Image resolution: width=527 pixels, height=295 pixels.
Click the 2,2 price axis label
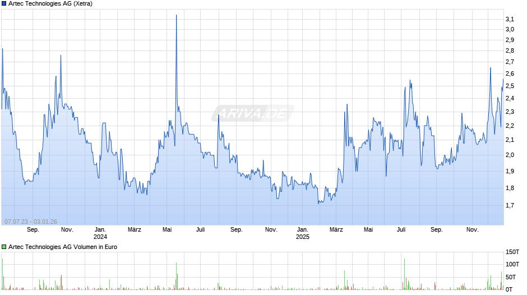[510, 126]
